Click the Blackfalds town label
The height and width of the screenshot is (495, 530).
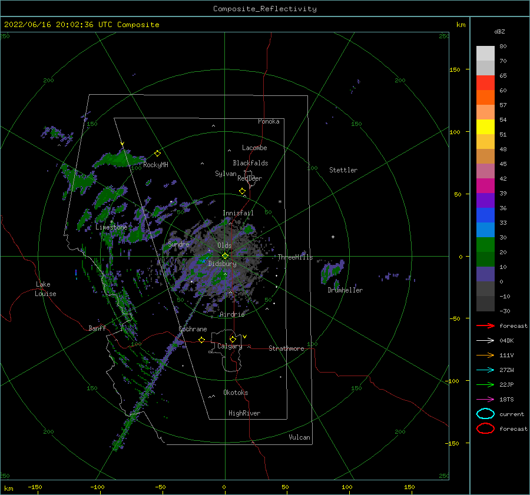pyautogui.click(x=250, y=163)
